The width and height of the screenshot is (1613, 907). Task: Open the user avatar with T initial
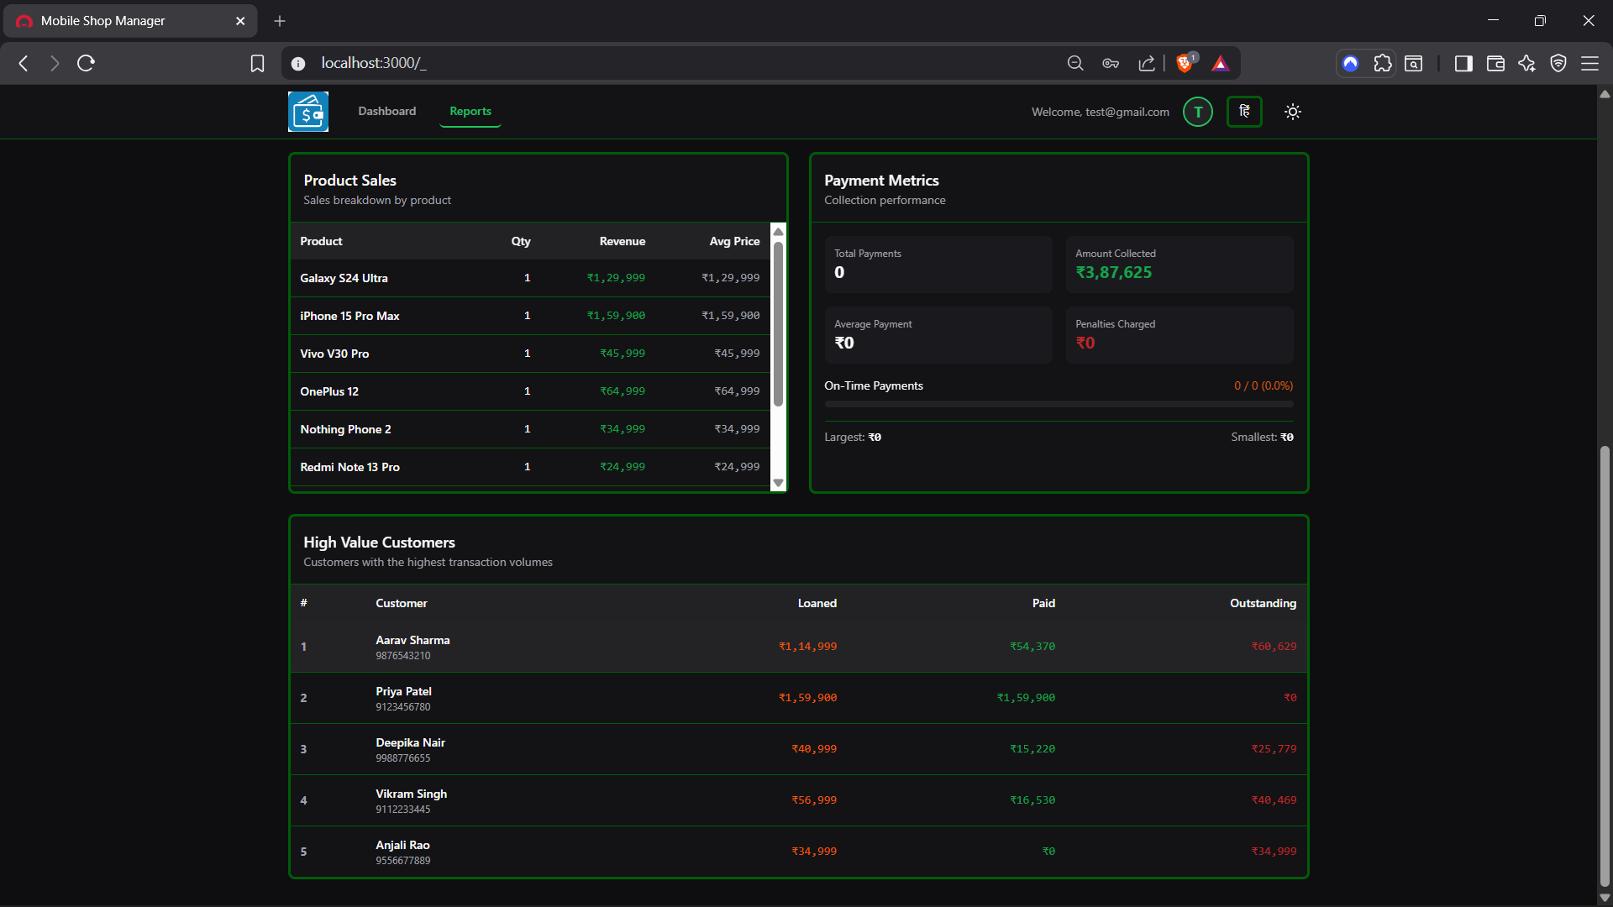click(x=1197, y=111)
